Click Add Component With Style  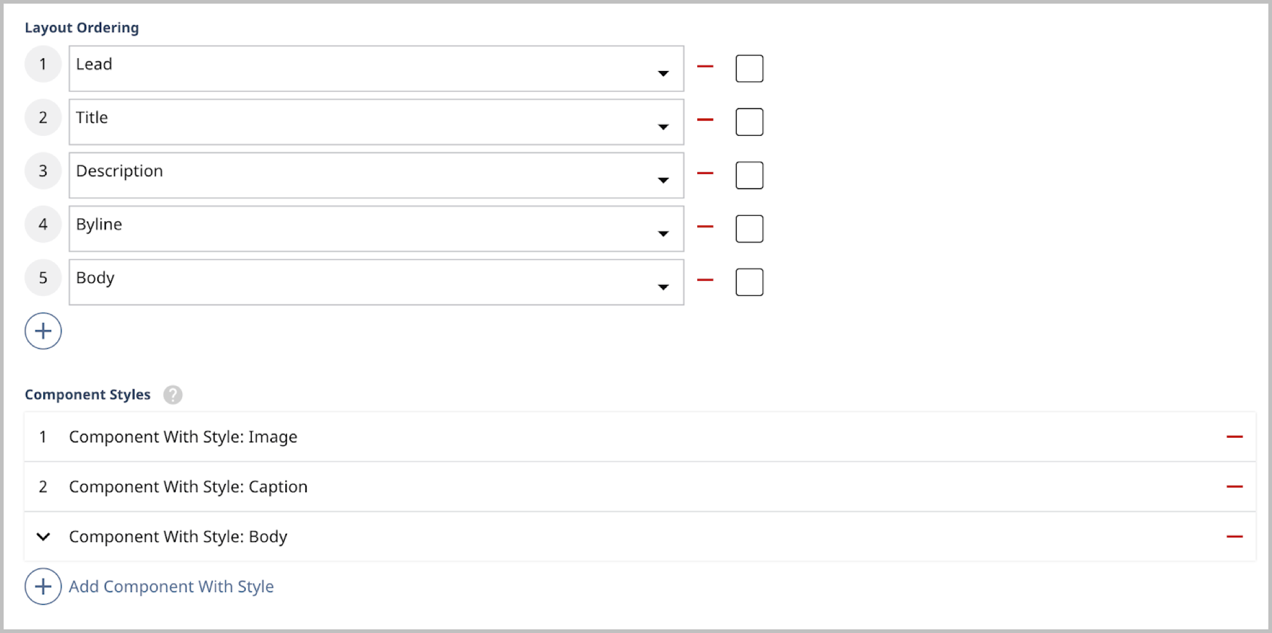click(x=171, y=586)
